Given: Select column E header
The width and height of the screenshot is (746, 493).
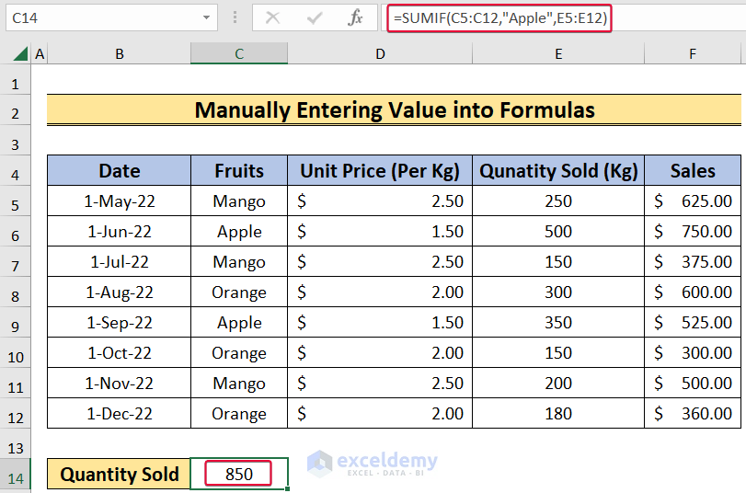Looking at the screenshot, I should [x=558, y=54].
